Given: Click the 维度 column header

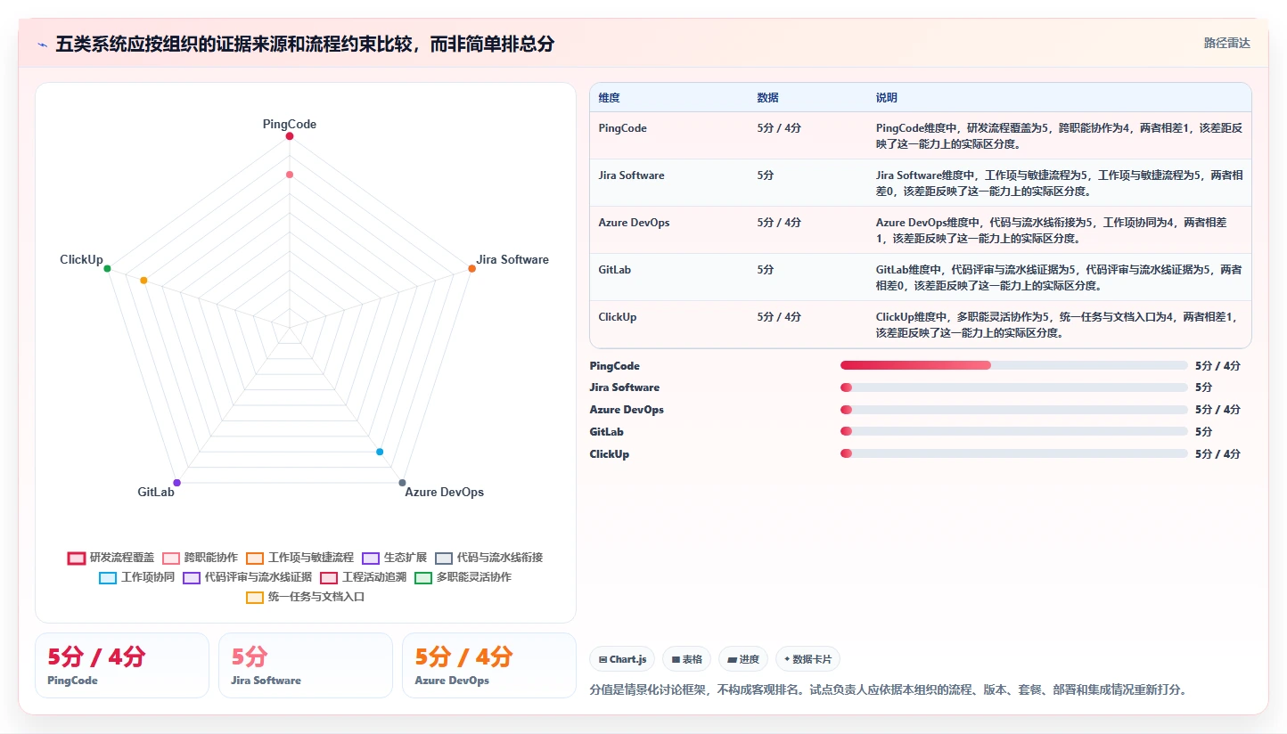Looking at the screenshot, I should [x=610, y=98].
